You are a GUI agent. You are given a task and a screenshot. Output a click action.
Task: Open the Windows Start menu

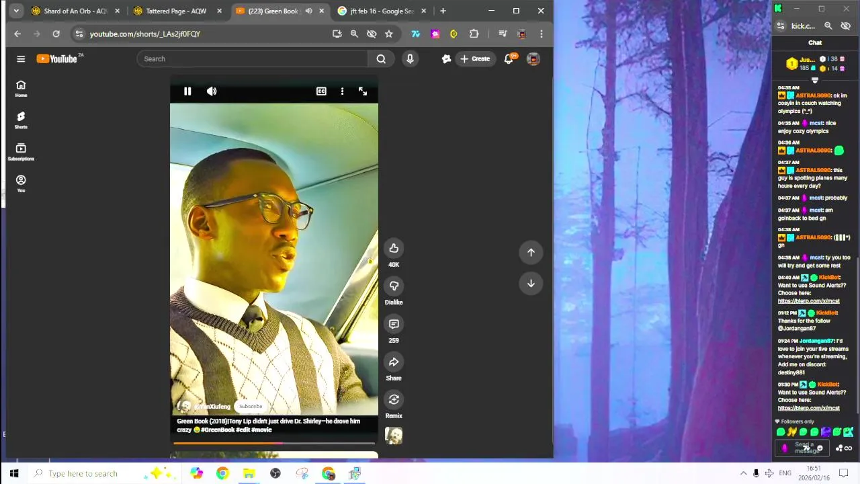tap(14, 473)
